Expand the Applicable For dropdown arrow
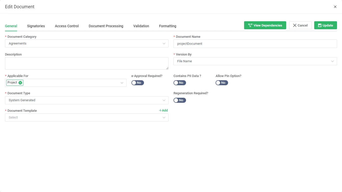This screenshot has width=342, height=192. (x=122, y=83)
